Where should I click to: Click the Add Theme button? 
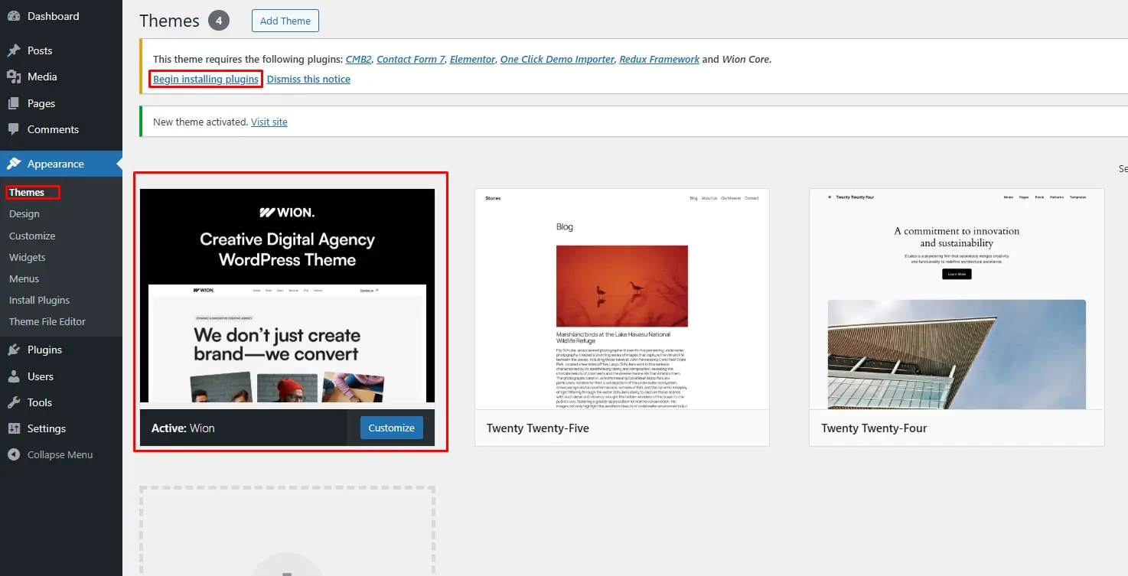(x=285, y=21)
